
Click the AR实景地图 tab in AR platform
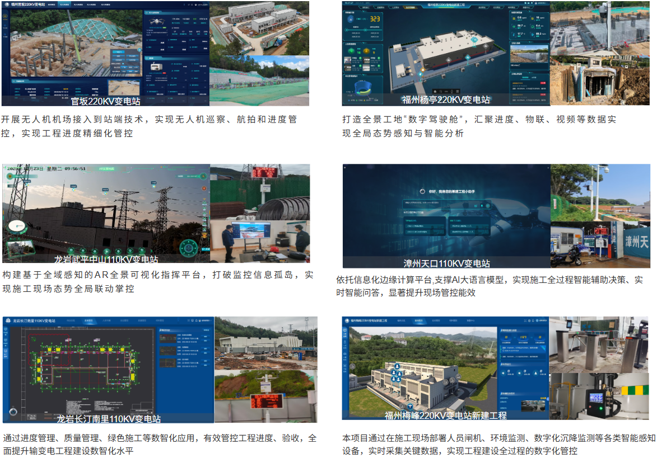106,168
